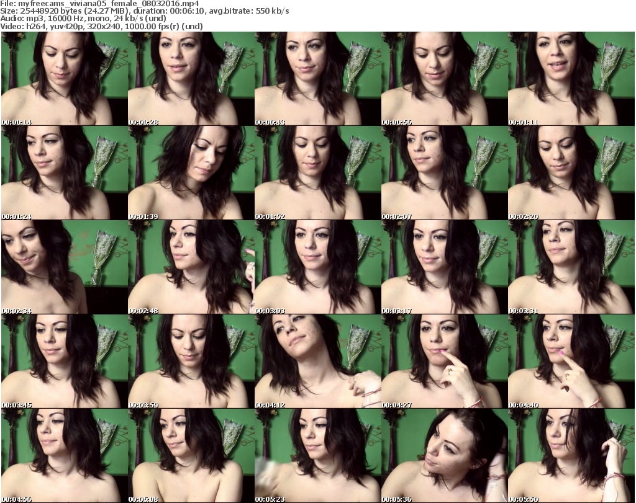Select the thumbnail marked 00:05:36
Viewport: 636px width, 503px height.
tap(444, 455)
